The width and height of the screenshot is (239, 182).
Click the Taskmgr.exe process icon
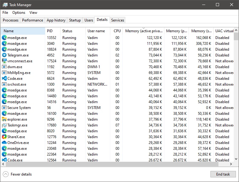click(x=4, y=125)
